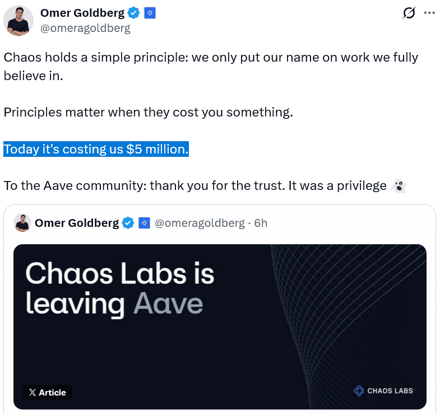The image size is (440, 414).
Task: Open the Omer Goldberg display name in the header
Action: pyautogui.click(x=82, y=13)
